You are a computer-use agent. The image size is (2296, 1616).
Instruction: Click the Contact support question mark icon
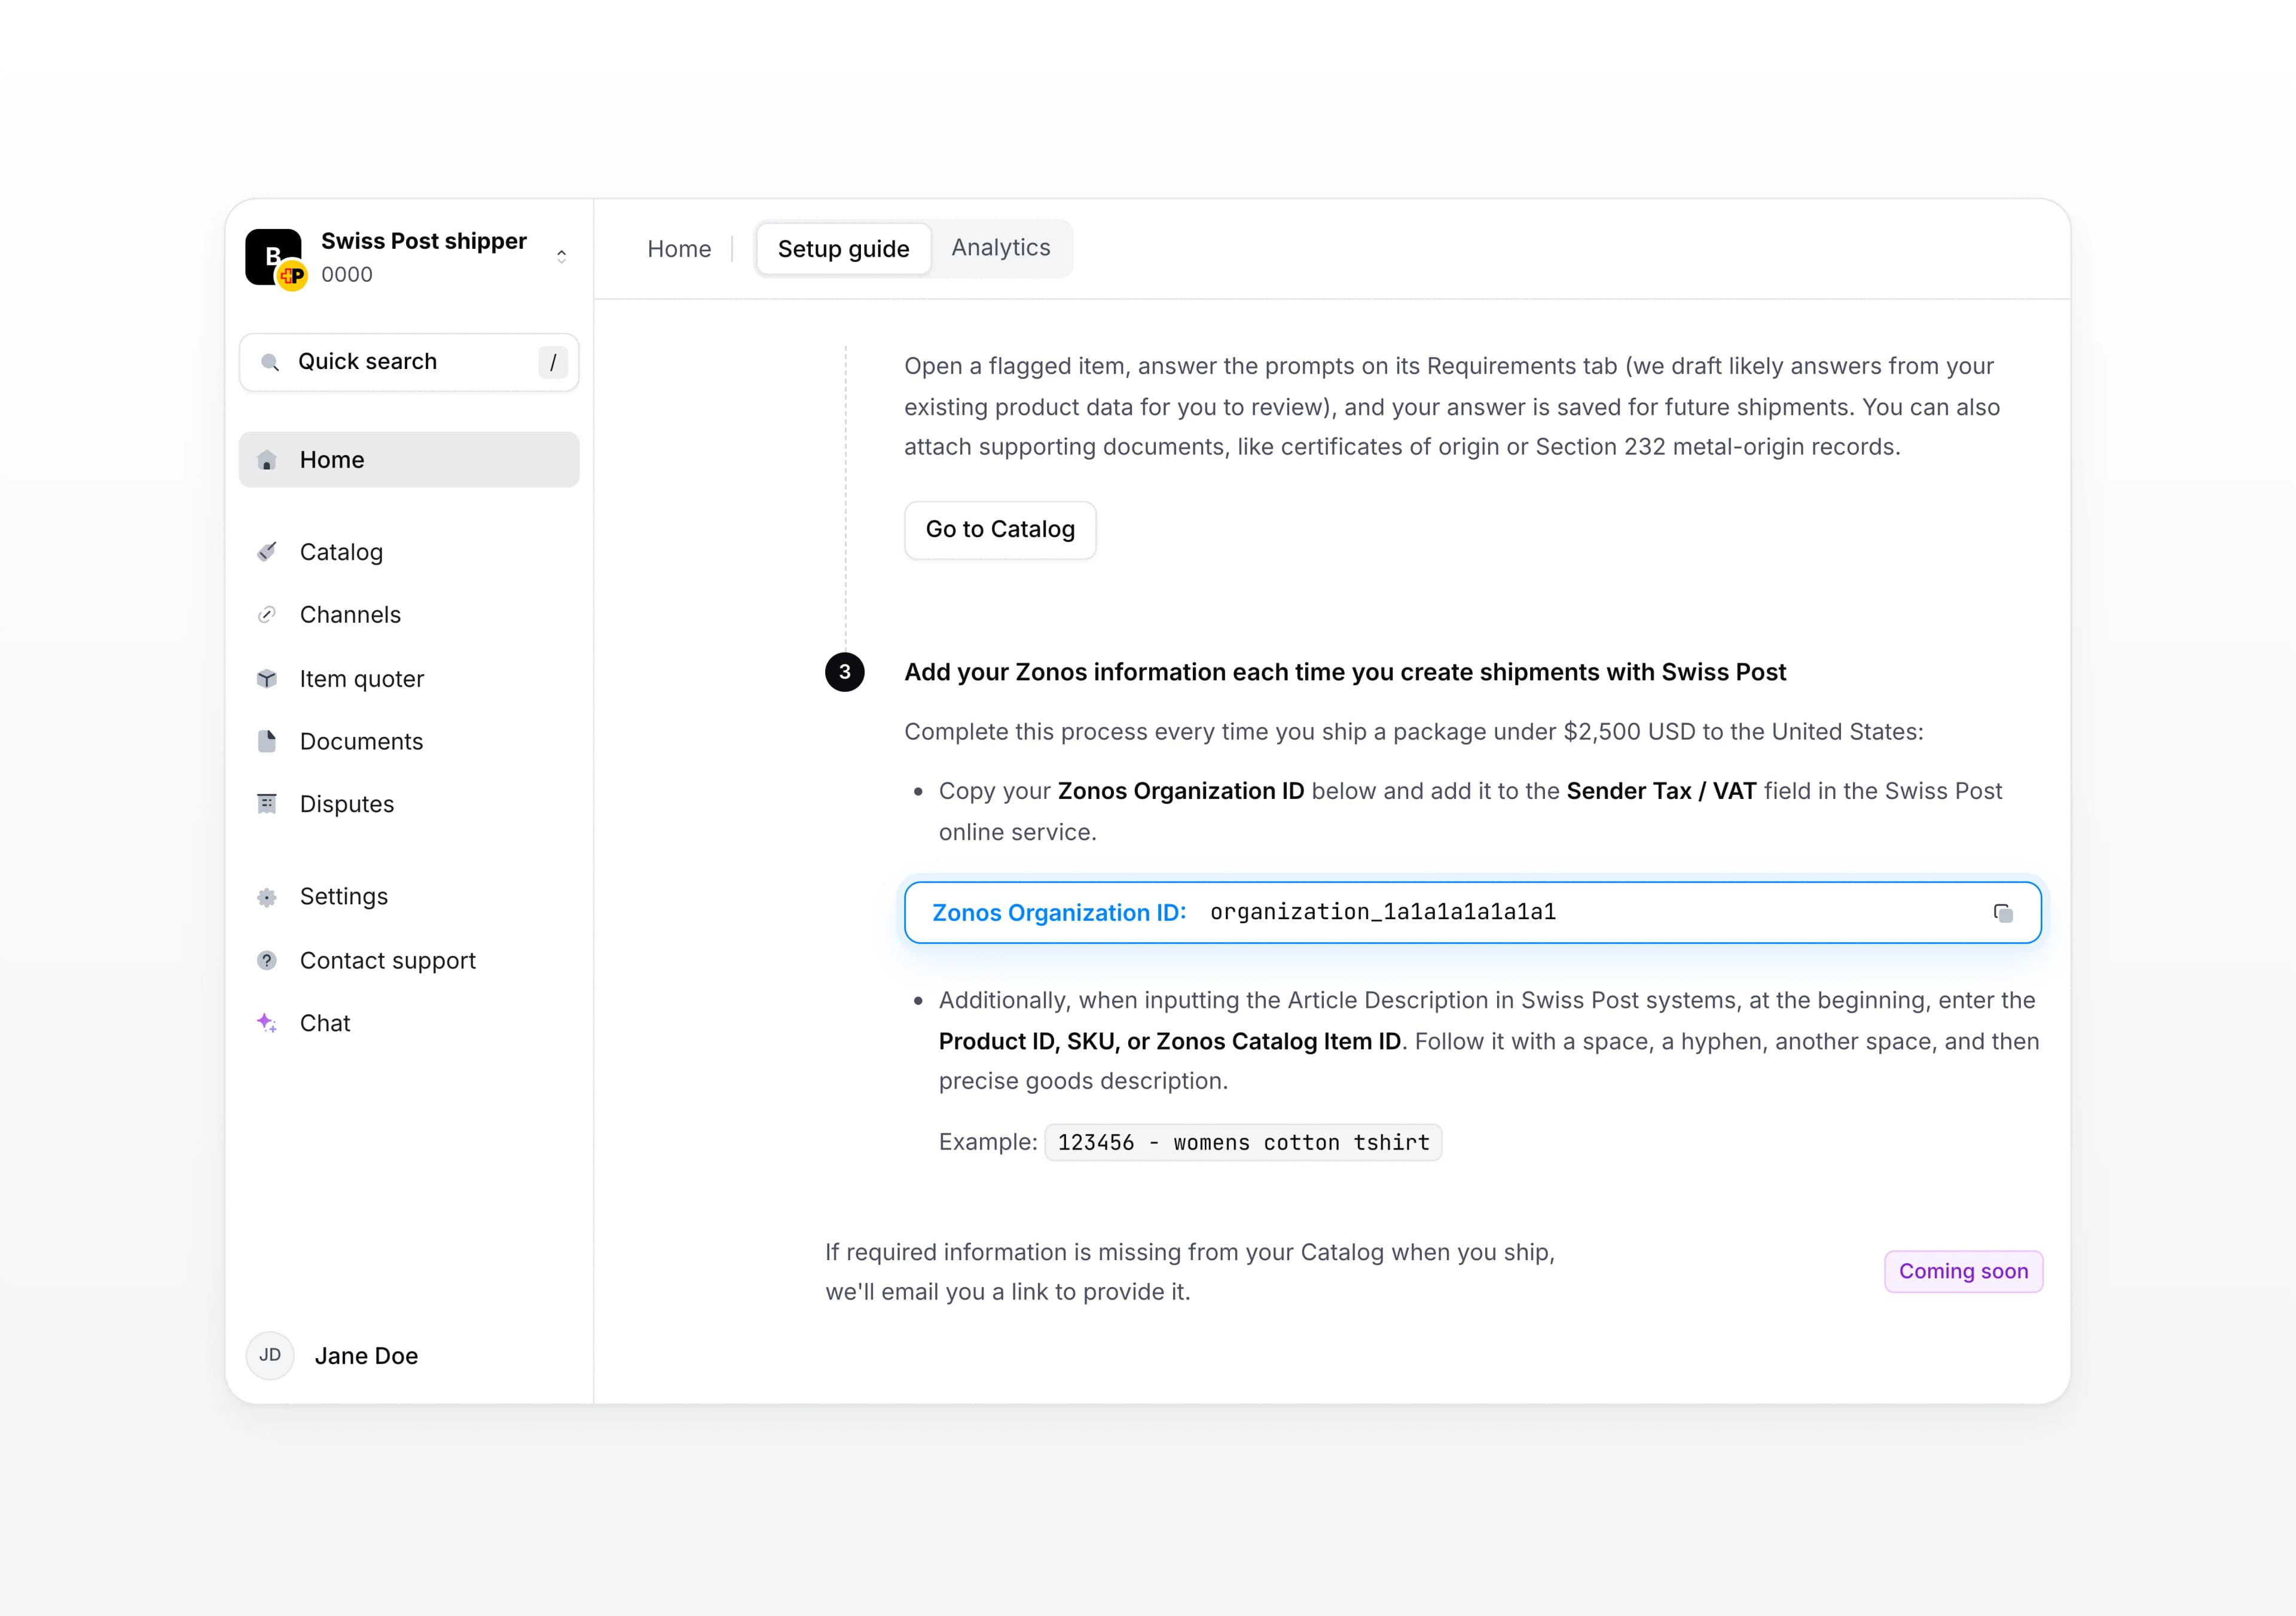267,961
